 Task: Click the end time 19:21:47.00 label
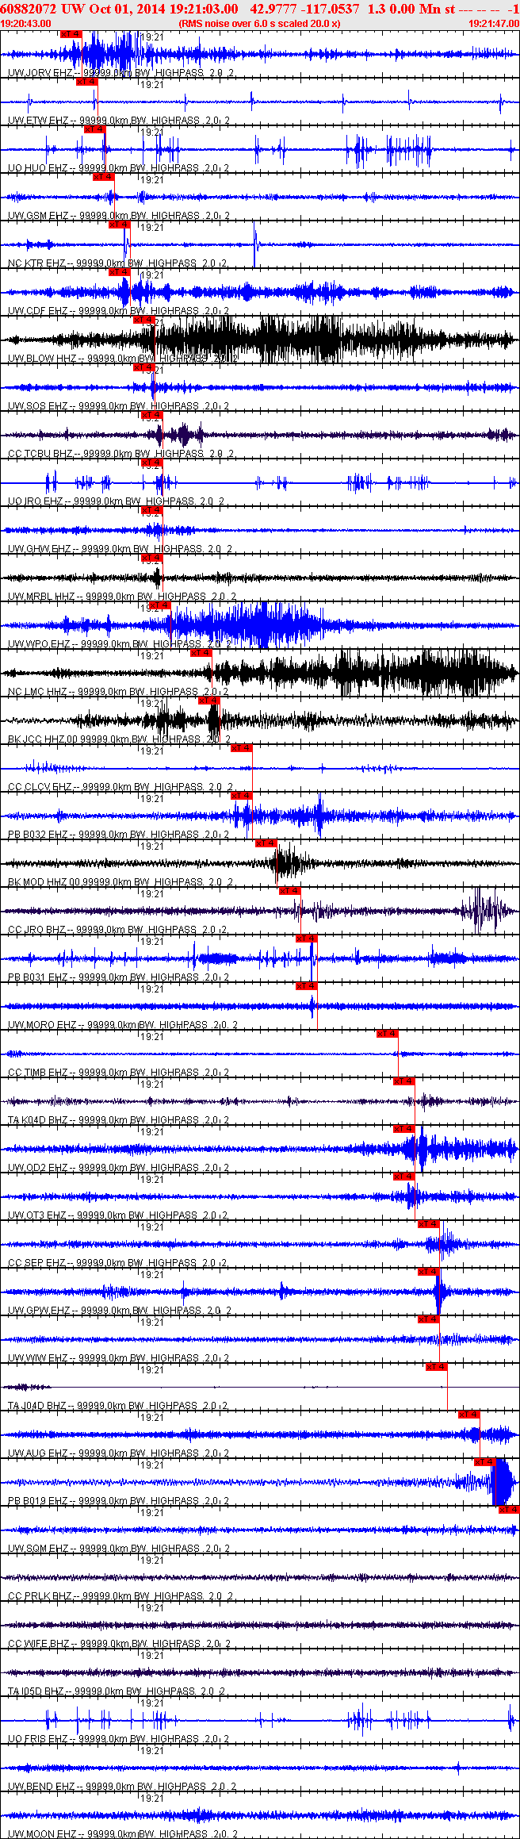pyautogui.click(x=494, y=24)
